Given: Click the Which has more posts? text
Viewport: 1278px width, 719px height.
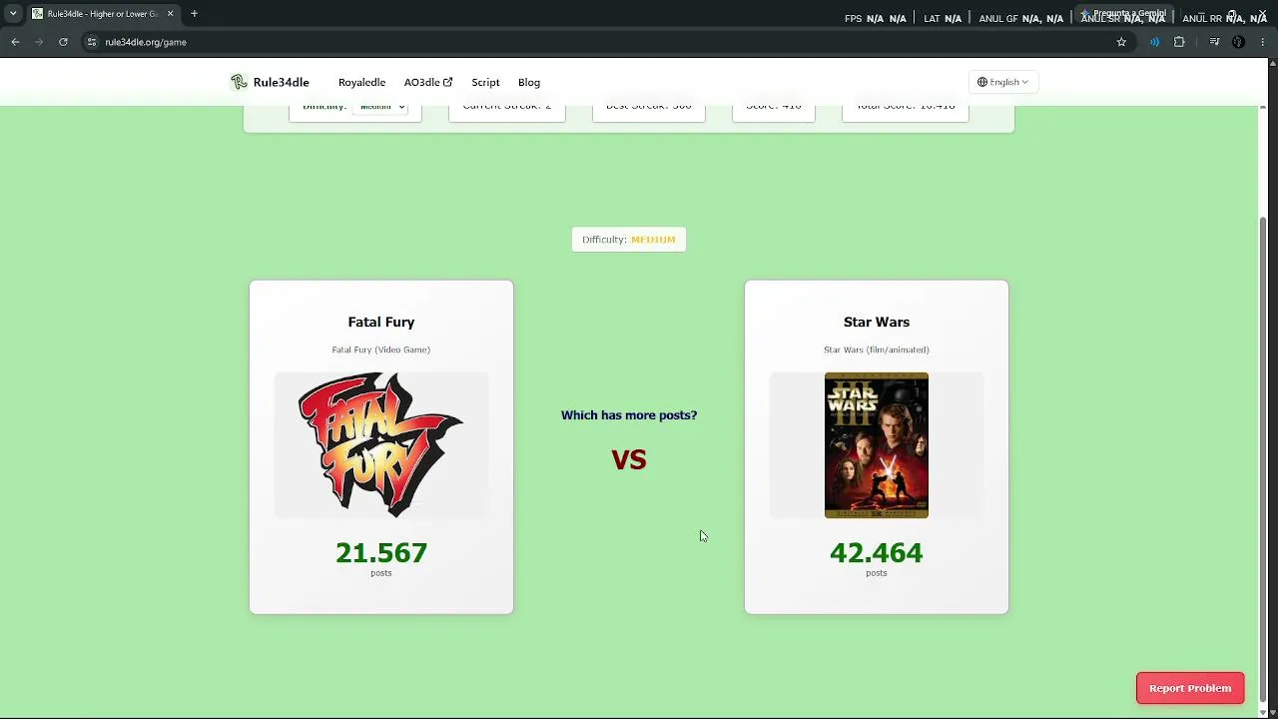Looking at the screenshot, I should click(x=629, y=415).
